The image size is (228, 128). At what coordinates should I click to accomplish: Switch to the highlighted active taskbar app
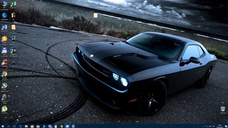click(x=67, y=126)
